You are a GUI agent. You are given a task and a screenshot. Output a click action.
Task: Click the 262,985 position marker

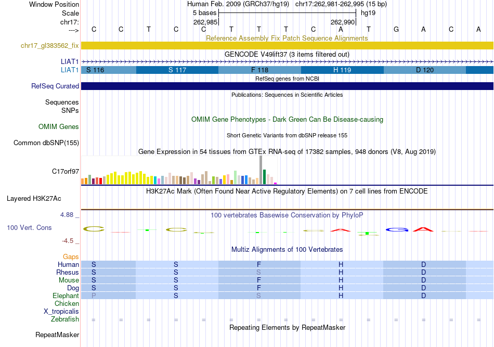[205, 22]
